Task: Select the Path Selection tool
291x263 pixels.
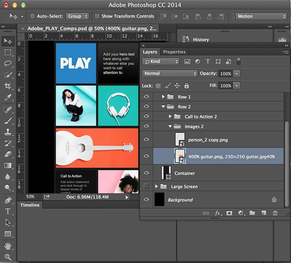Action: coord(8,222)
